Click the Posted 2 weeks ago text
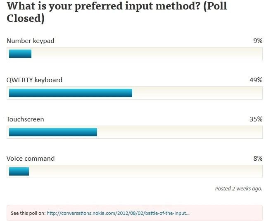 [239, 189]
